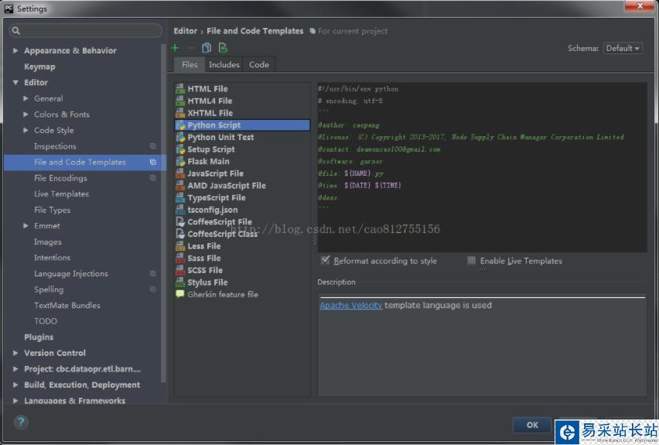This screenshot has height=445, width=659.
Task: Expand Languages & Frameworks section
Action: point(15,401)
